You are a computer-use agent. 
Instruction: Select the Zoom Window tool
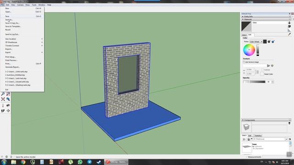pos(8,94)
